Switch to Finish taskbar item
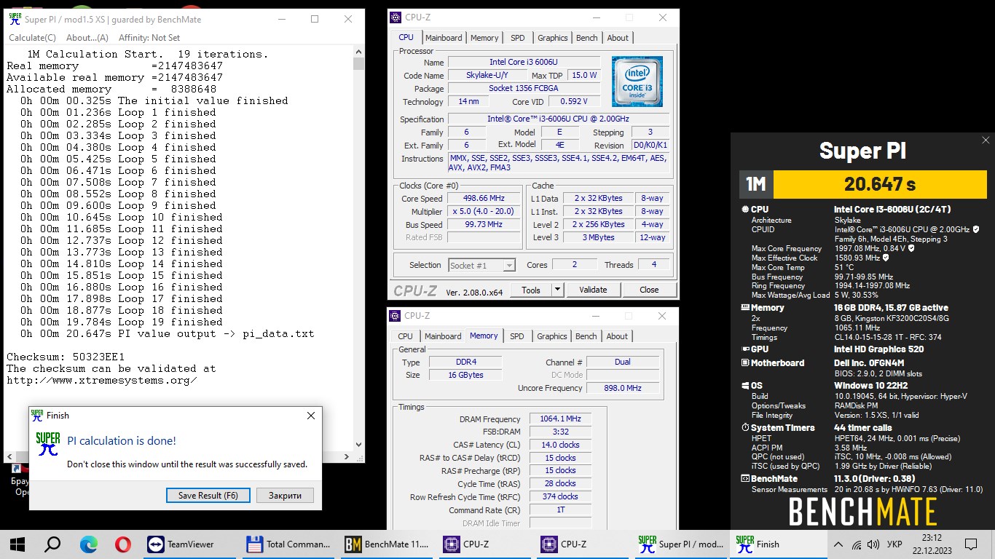 pos(780,544)
